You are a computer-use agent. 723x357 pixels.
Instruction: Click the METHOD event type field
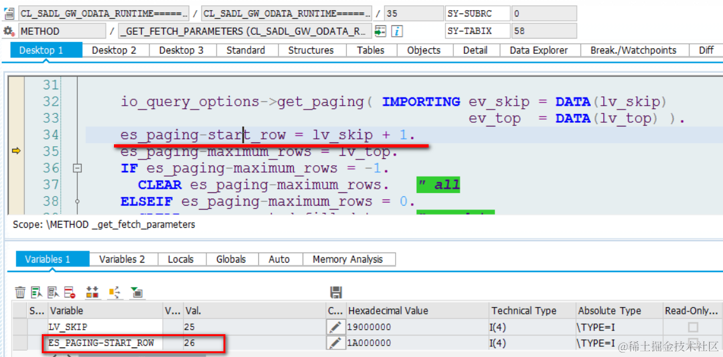(62, 32)
